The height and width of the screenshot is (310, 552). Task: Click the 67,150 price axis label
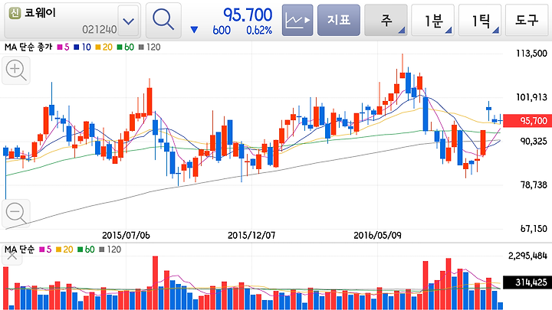point(534,229)
